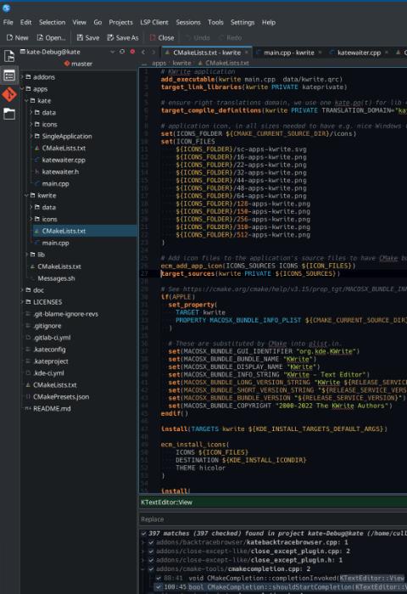Expand katebacktracebrowser.cpp search result
The height and width of the screenshot is (594, 407).
(143, 542)
